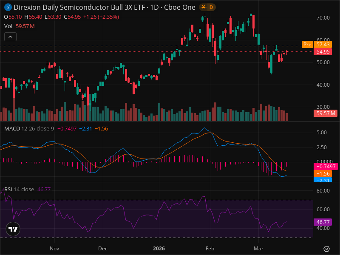Click the Direxion ETF symbol logo icon
The image size is (340, 255).
(x=8, y=7)
